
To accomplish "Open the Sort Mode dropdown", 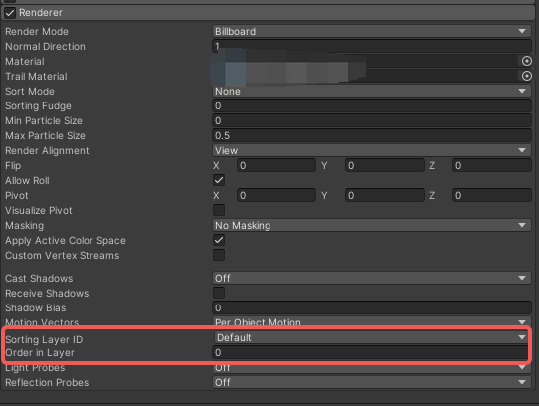I will pos(372,91).
